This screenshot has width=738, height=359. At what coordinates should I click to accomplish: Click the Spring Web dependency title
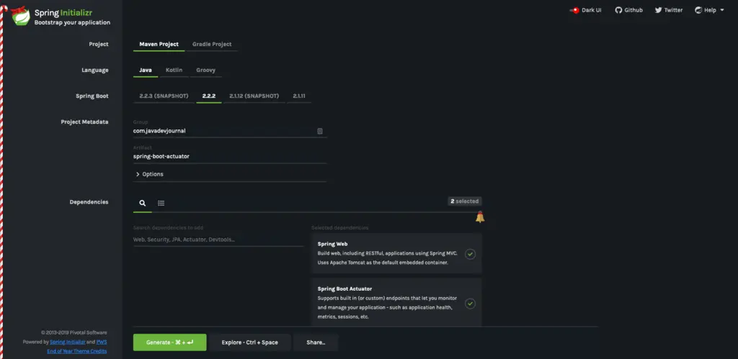[332, 245]
